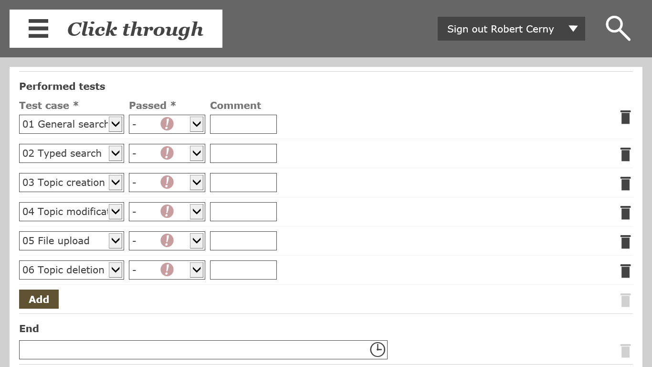Screen dimensions: 652x367
Task: Click the comment field for 01 General search
Action: coord(243,124)
